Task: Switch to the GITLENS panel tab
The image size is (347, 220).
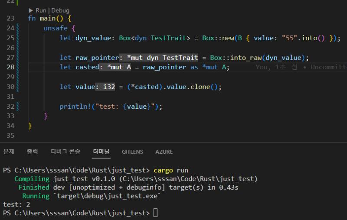Action: pos(132,152)
